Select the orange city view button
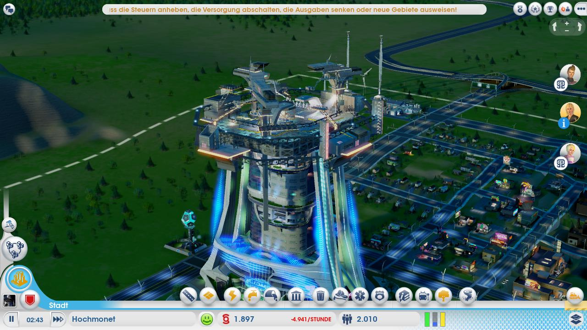587x330 pixels. point(19,279)
